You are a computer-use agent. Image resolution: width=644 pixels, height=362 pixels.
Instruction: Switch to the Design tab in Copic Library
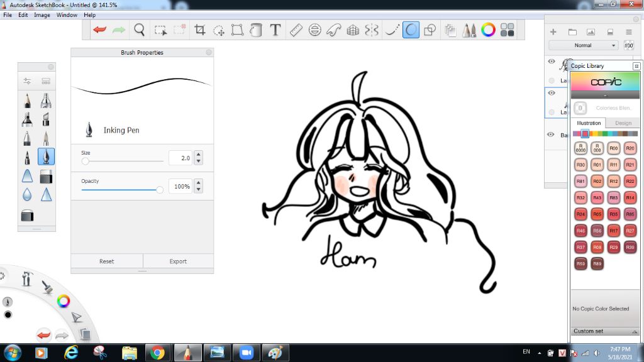coord(623,123)
